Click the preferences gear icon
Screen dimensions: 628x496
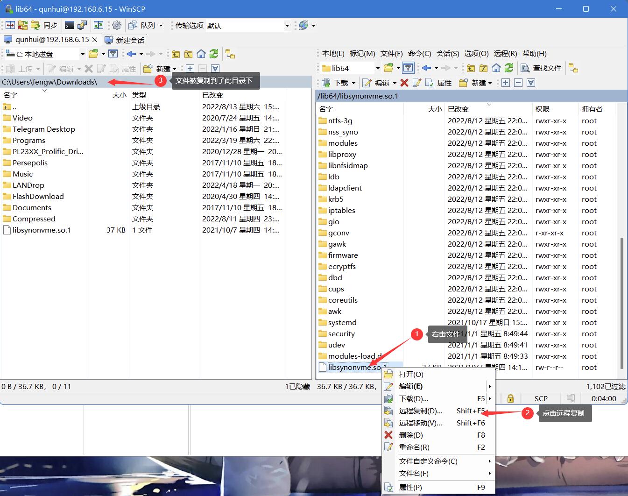click(117, 25)
